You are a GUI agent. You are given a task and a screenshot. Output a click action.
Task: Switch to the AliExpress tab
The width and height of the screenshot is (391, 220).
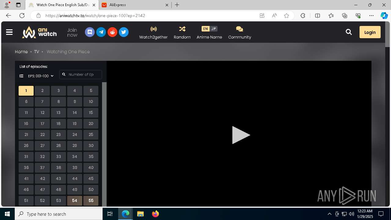[x=135, y=5]
